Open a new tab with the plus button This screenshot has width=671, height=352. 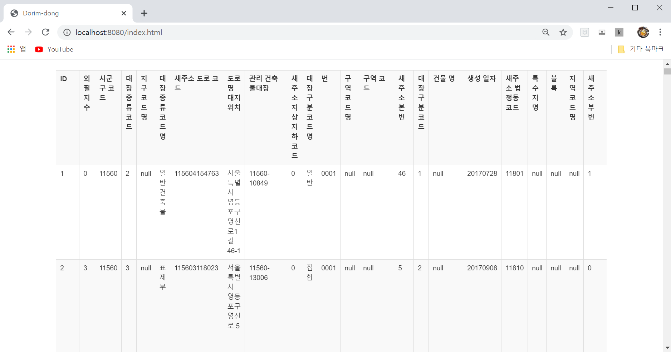(144, 13)
